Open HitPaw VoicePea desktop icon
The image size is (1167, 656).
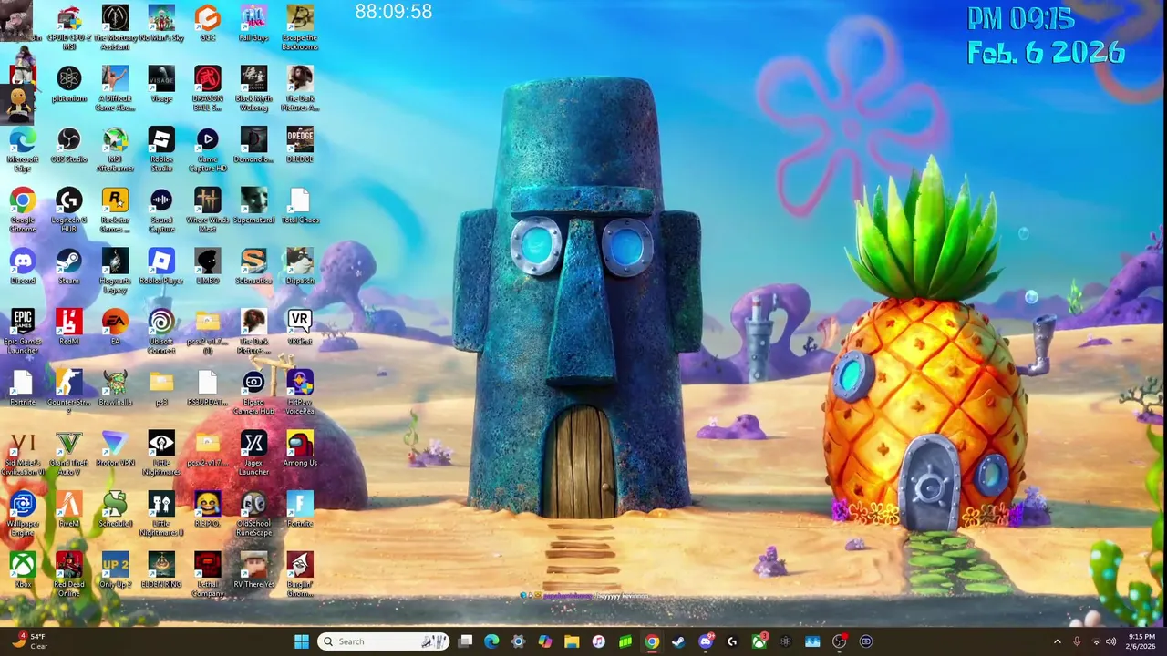[300, 393]
